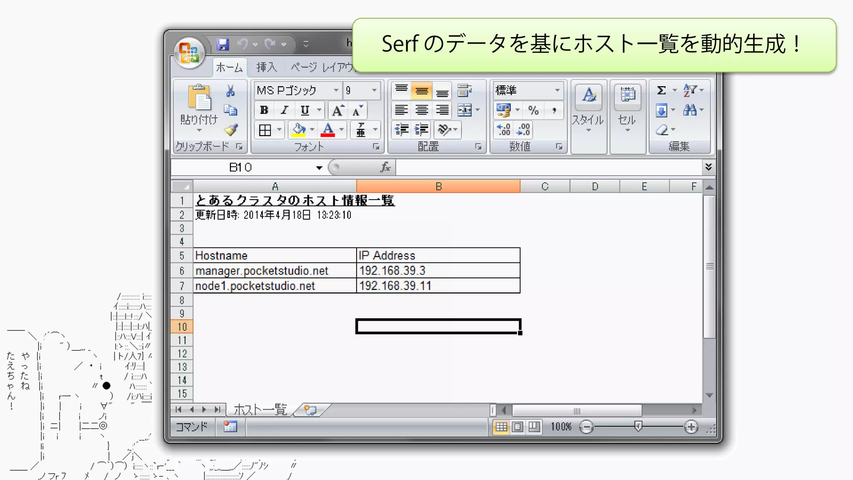
Task: Select middle vertical alignment
Action: (x=422, y=90)
